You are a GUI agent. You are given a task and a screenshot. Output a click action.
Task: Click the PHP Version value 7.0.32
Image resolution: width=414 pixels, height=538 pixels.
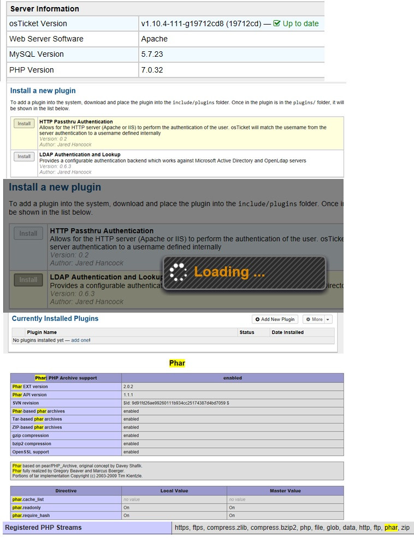pyautogui.click(x=152, y=70)
